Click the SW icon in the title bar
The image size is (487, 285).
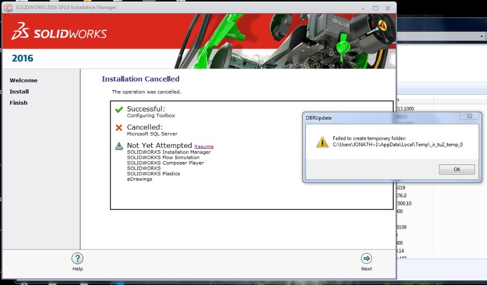click(8, 8)
